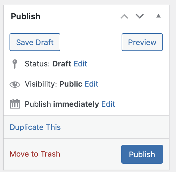Open the post Preview
This screenshot has height=172, width=176.
tap(142, 42)
